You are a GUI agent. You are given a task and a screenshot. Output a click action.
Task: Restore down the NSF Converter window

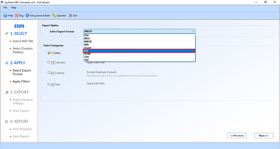(x=265, y=2)
